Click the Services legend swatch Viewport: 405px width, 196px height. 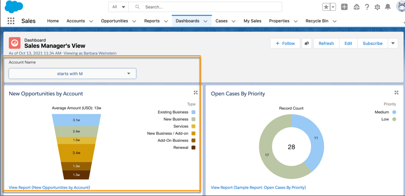(x=193, y=126)
